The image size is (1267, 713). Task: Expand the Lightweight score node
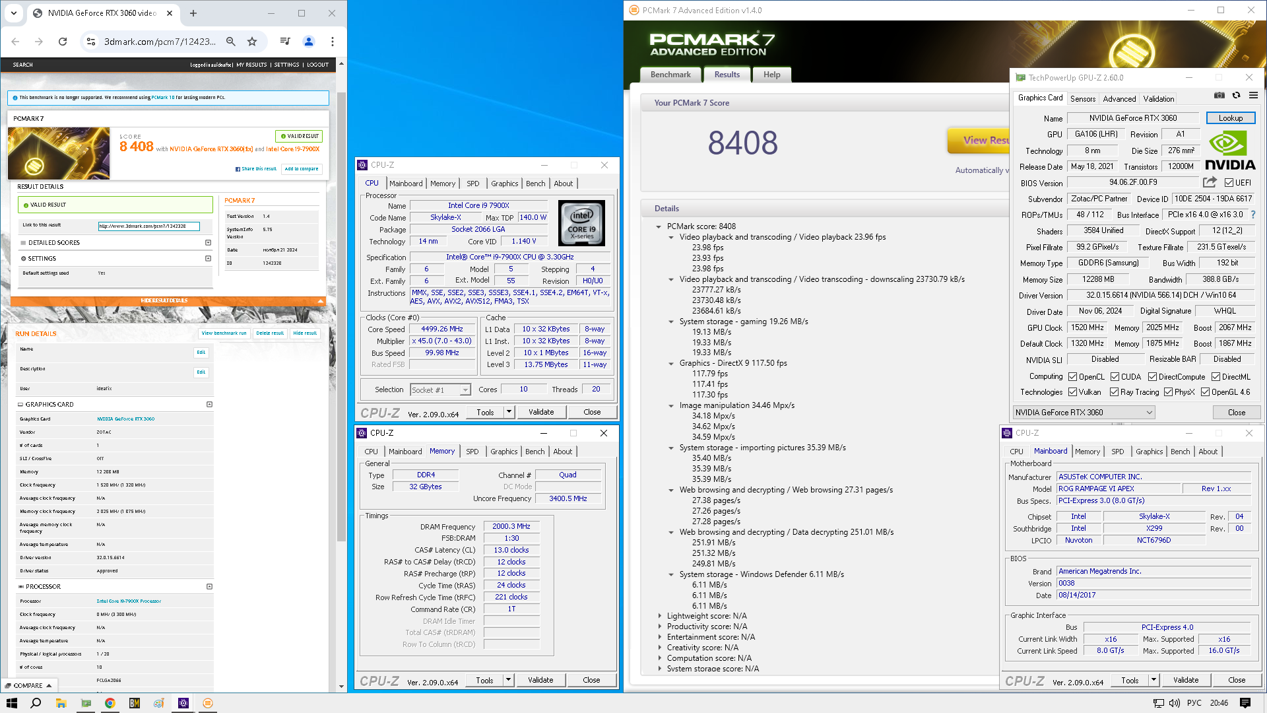click(x=659, y=616)
